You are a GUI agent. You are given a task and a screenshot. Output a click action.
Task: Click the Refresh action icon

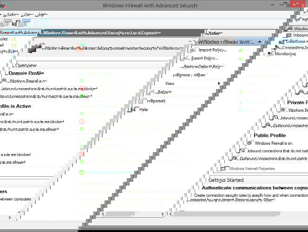[151, 92]
